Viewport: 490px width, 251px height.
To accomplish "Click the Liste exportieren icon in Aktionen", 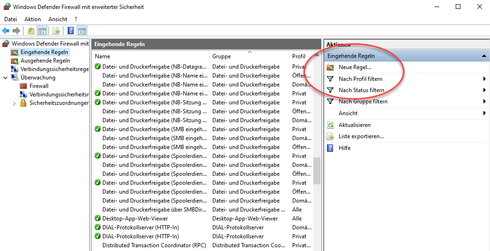I will 330,137.
